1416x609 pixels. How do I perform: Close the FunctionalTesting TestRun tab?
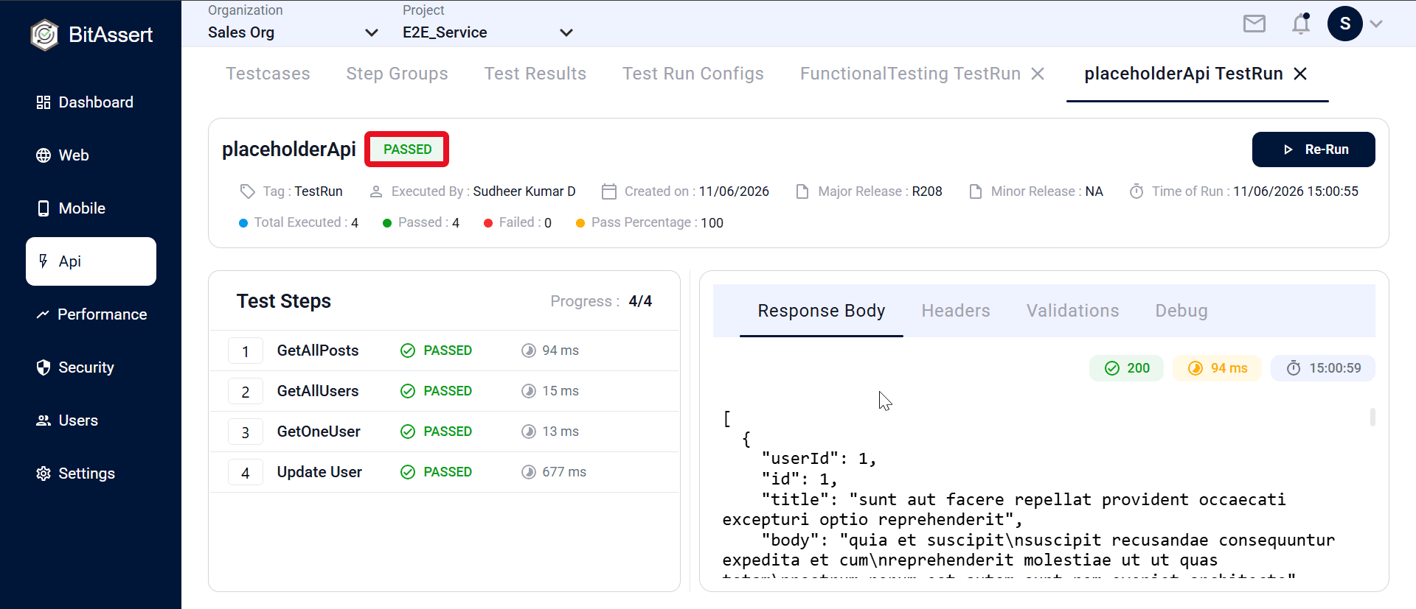point(1038,74)
